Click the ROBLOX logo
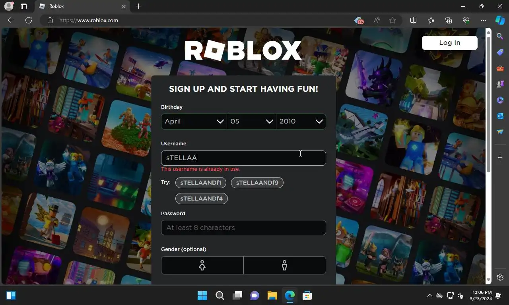The height and width of the screenshot is (305, 509). (x=243, y=51)
